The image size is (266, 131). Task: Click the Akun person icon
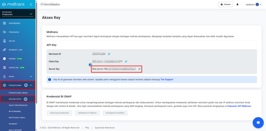[x=5, y=76]
